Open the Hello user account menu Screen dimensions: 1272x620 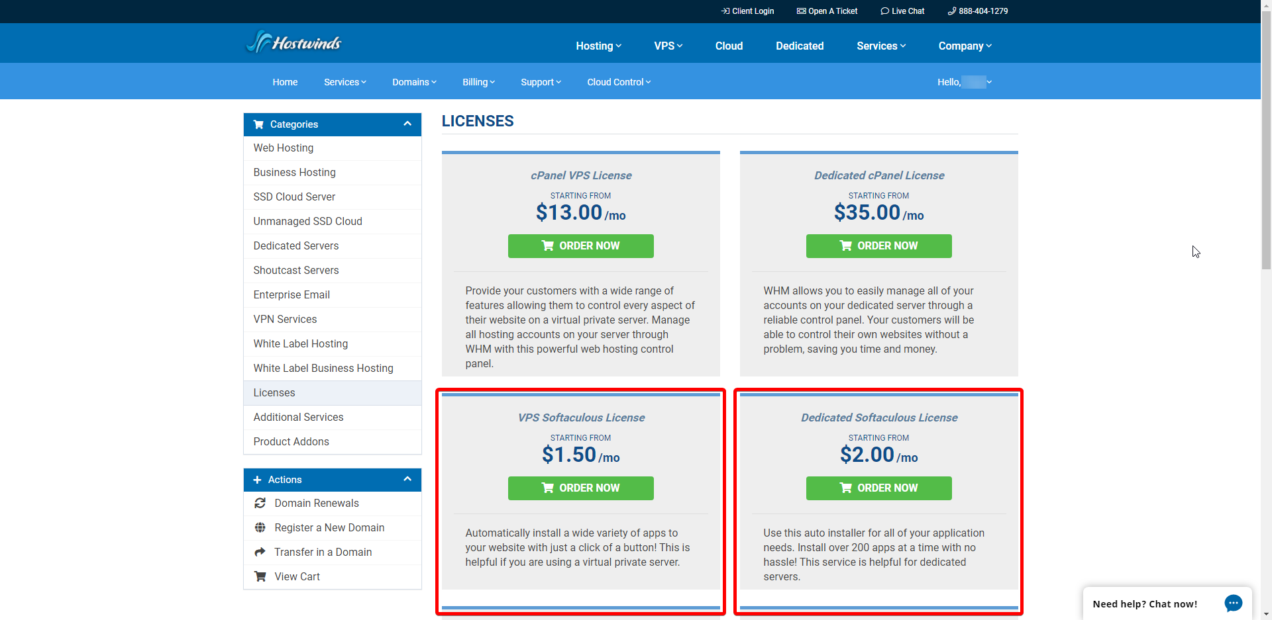pyautogui.click(x=964, y=82)
